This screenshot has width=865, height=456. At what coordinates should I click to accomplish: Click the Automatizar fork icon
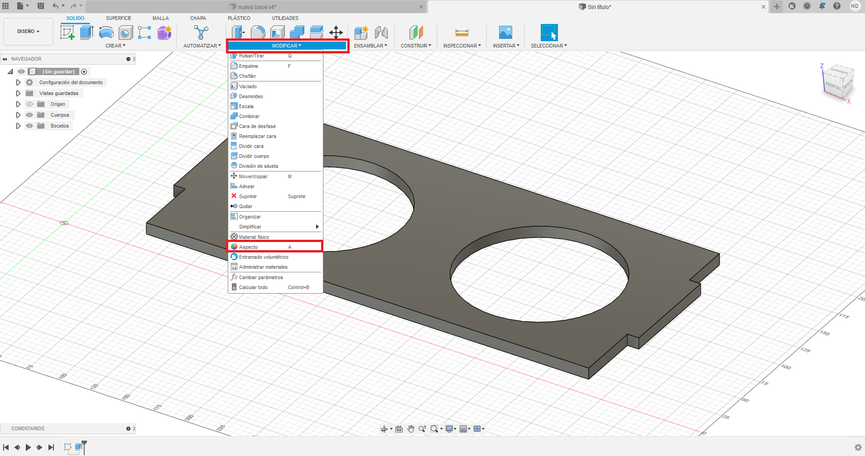[x=201, y=33]
